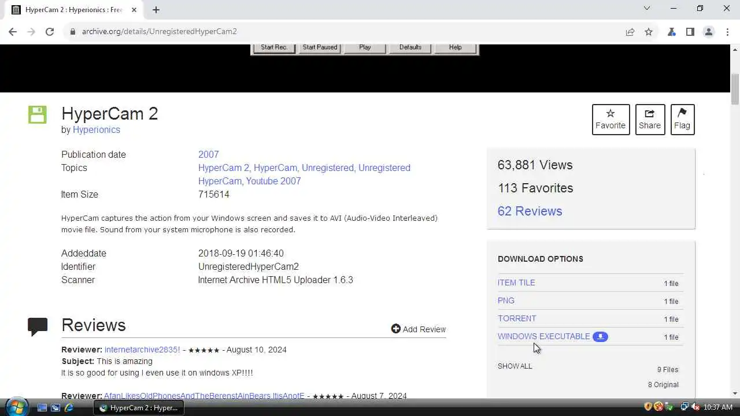Viewport: 740px width, 416px height.
Task: Click the plus icon beside Add Review
Action: click(395, 329)
